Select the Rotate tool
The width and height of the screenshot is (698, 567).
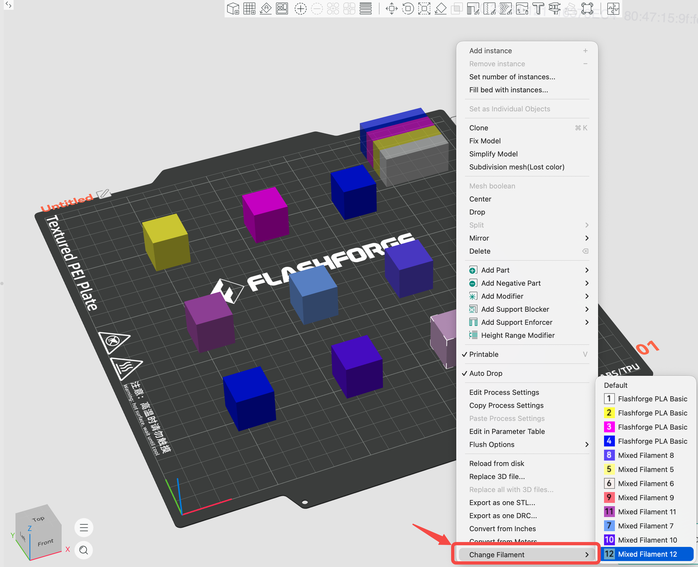click(x=408, y=8)
